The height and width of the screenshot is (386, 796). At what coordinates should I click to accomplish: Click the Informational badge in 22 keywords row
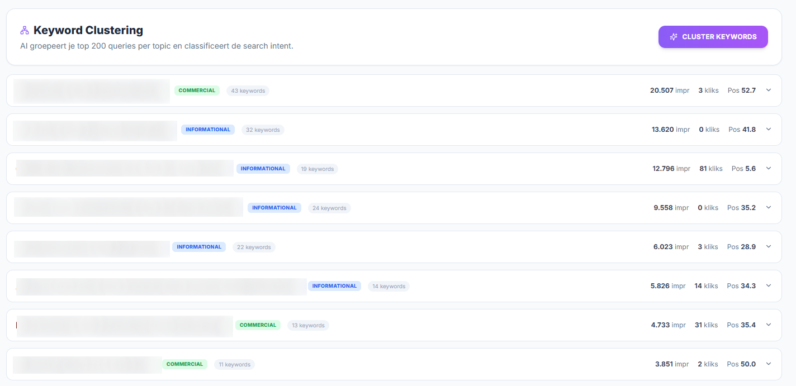(199, 247)
